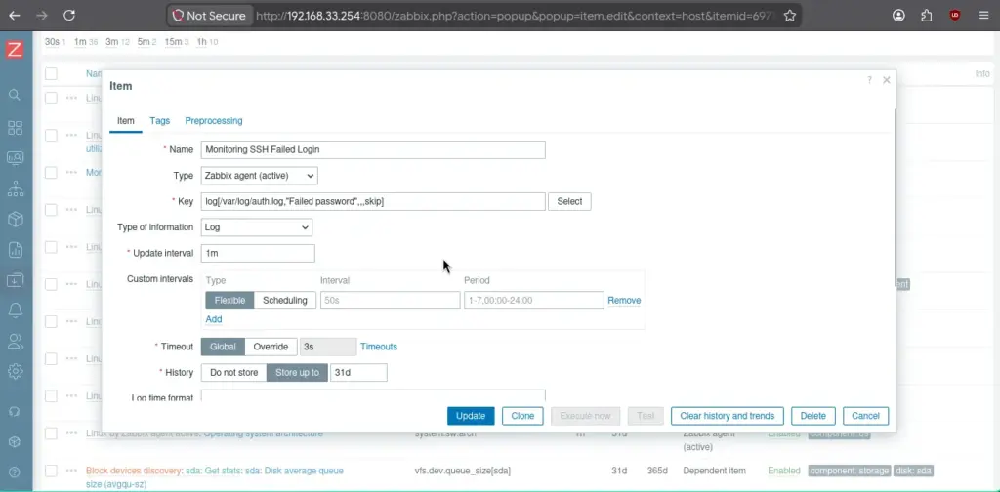Switch to the Tags tab
Image resolution: width=1000 pixels, height=492 pixels.
(x=160, y=120)
